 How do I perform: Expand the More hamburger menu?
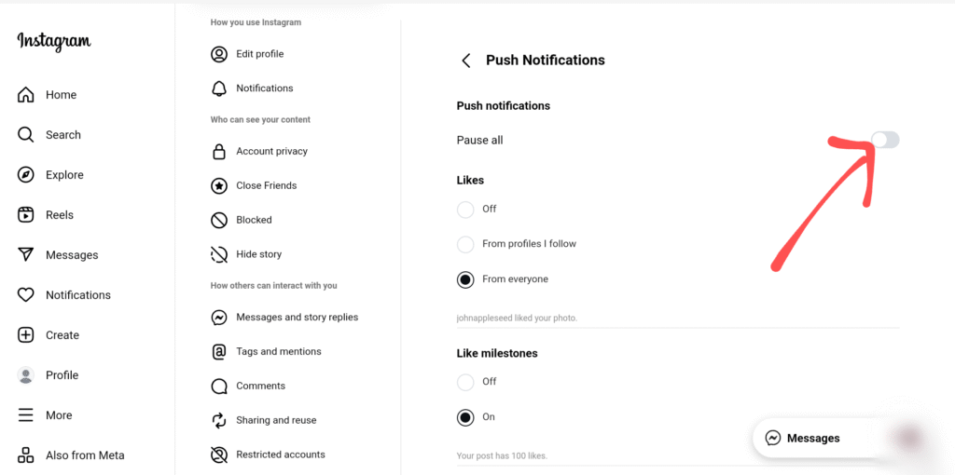click(26, 415)
